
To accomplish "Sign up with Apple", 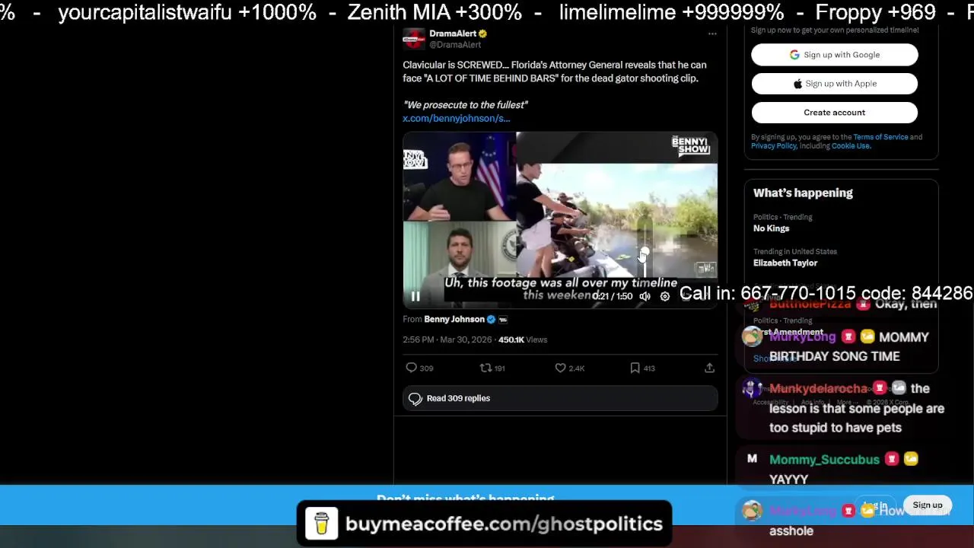I will pos(835,84).
